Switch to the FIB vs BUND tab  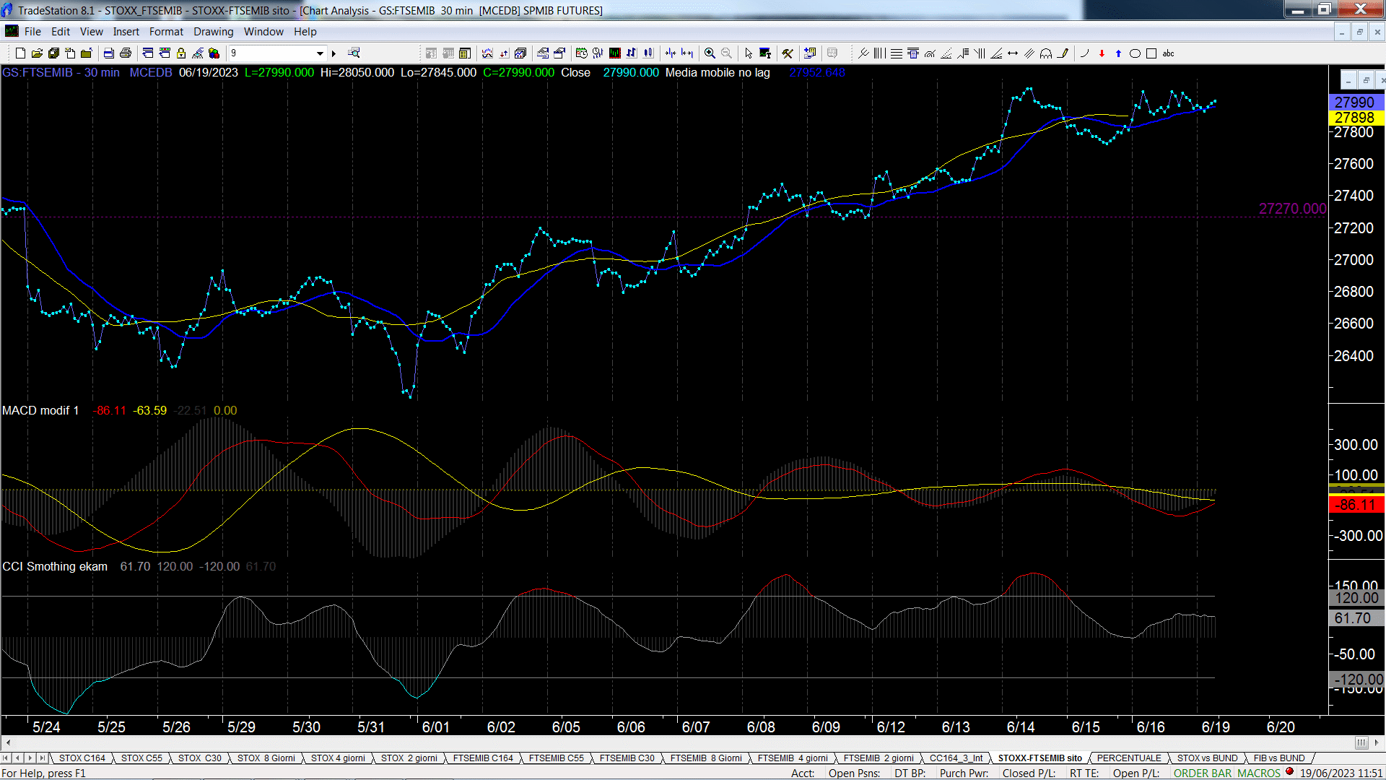pos(1279,758)
